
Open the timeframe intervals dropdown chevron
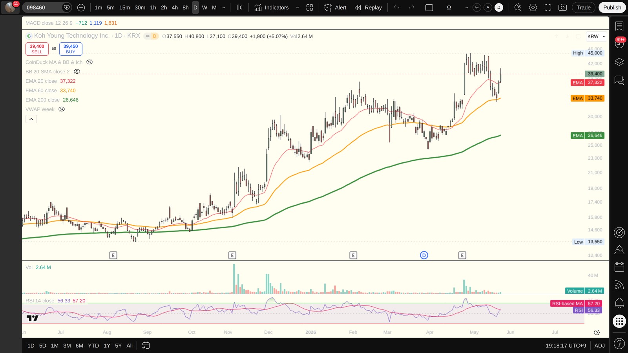(224, 7)
